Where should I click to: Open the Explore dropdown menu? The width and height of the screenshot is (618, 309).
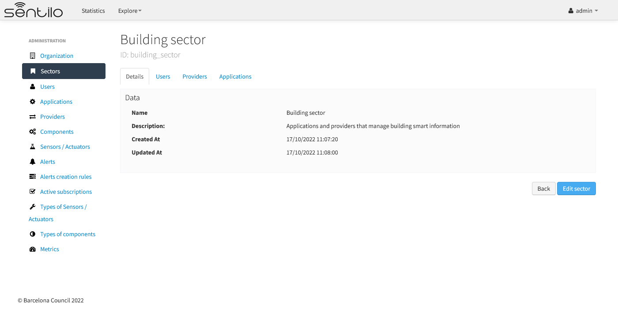[130, 11]
